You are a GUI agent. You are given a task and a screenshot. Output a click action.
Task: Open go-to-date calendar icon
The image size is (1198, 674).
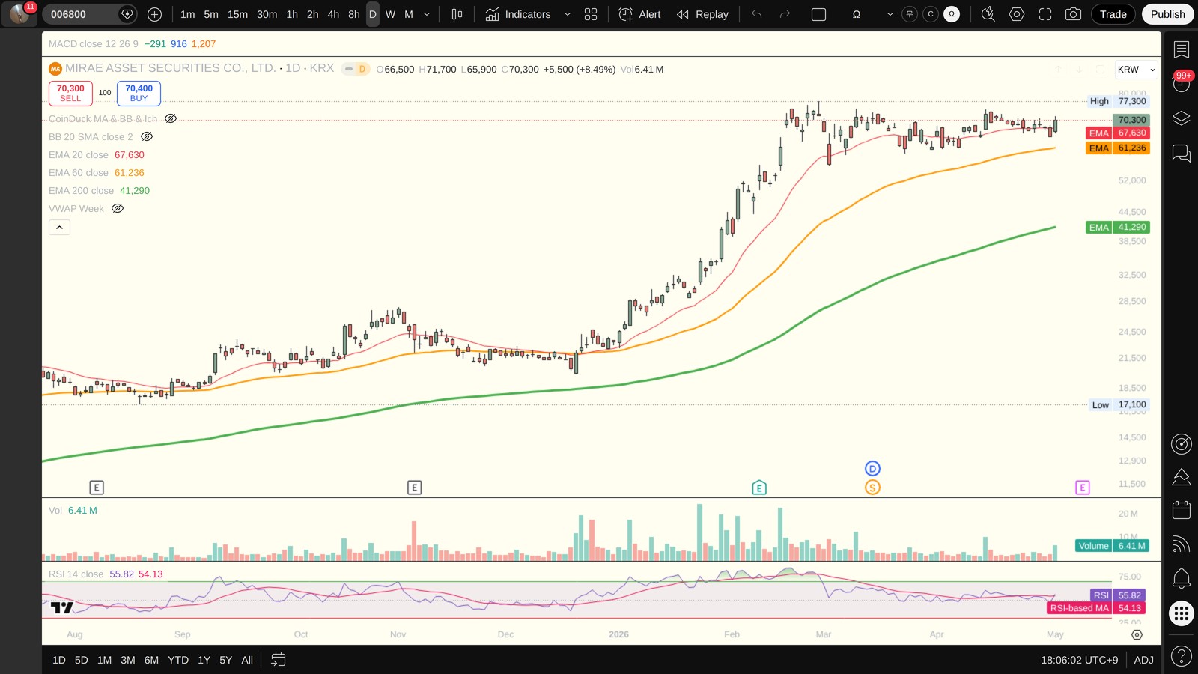click(x=278, y=660)
